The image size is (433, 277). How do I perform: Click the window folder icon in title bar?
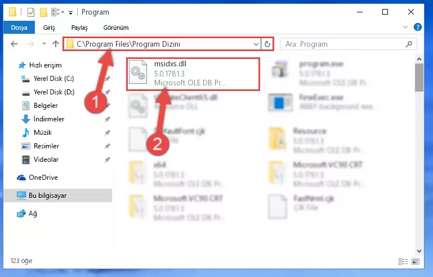tap(13, 12)
